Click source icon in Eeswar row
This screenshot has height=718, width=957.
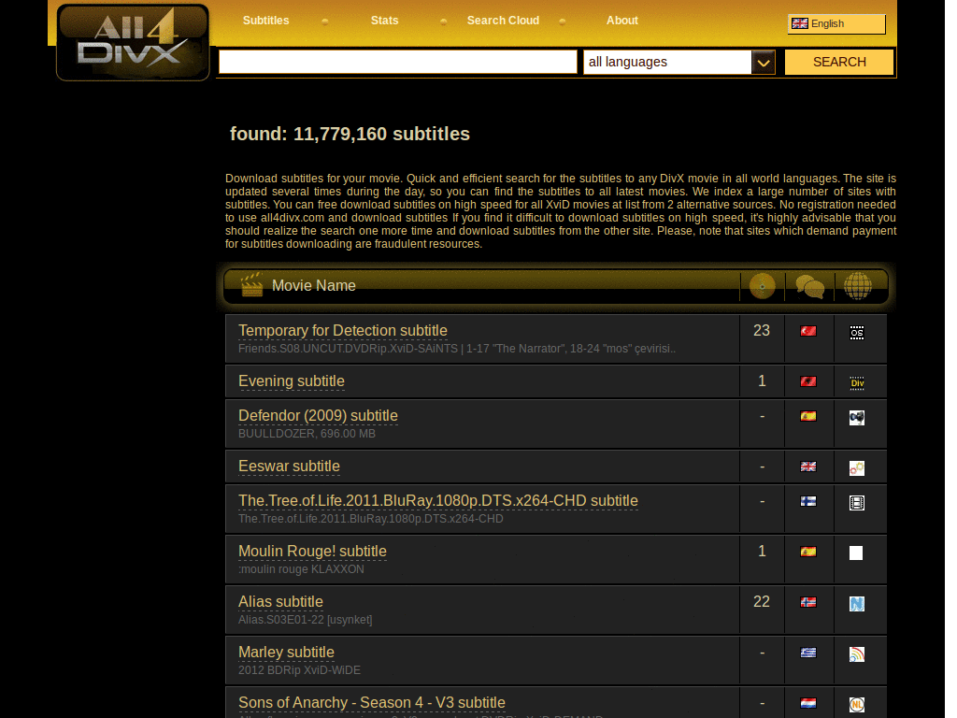click(x=857, y=468)
